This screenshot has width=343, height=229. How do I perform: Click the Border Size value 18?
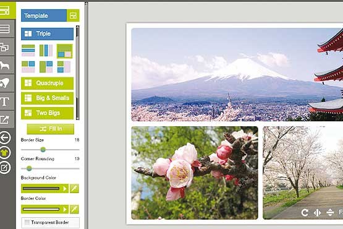pos(77,140)
